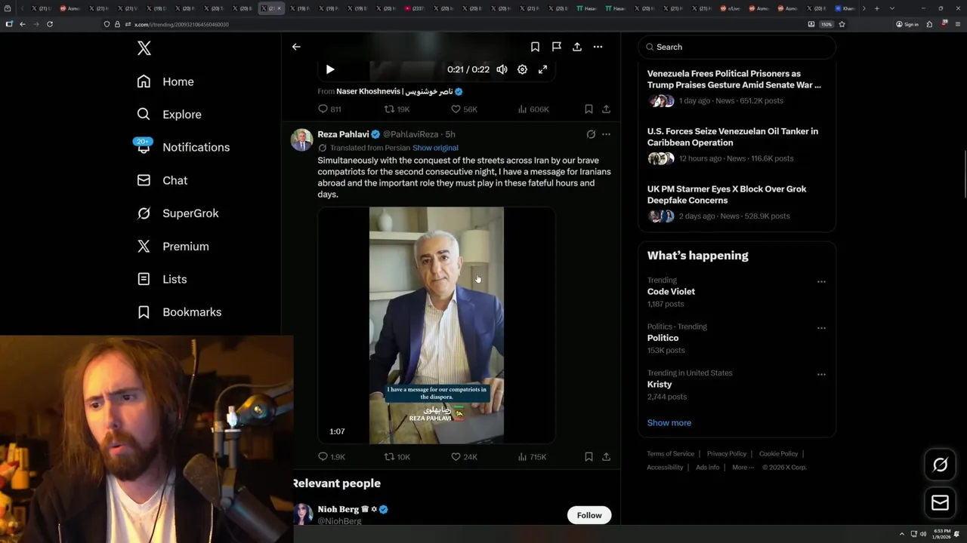Open more options for Kristy trend
The height and width of the screenshot is (543, 967).
pyautogui.click(x=821, y=374)
